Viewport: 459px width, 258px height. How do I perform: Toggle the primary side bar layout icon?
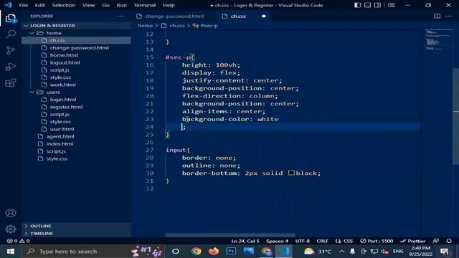coord(357,5)
